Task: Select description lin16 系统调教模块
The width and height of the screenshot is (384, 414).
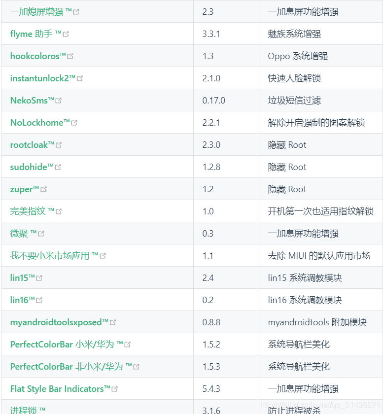Action: click(x=305, y=300)
